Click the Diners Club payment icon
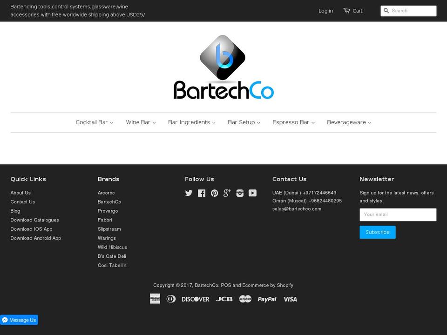This screenshot has width=447, height=335. tap(171, 299)
